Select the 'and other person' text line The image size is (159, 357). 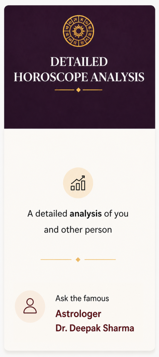[78, 230]
